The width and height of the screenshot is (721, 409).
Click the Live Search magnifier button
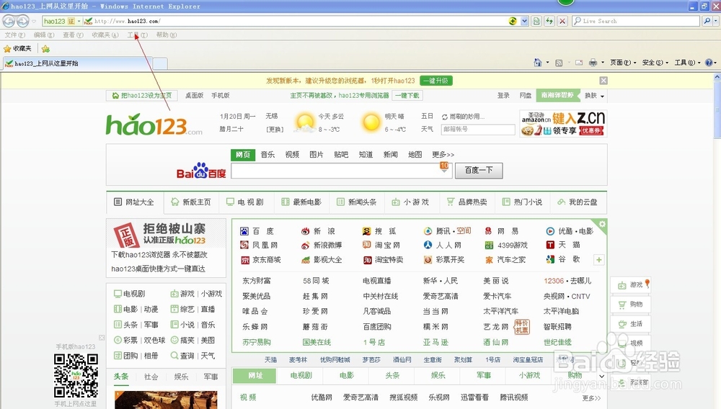tap(707, 21)
